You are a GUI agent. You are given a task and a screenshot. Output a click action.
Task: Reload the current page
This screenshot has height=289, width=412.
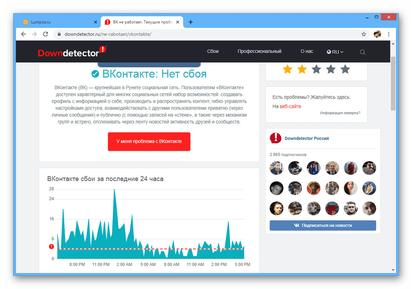(45, 34)
